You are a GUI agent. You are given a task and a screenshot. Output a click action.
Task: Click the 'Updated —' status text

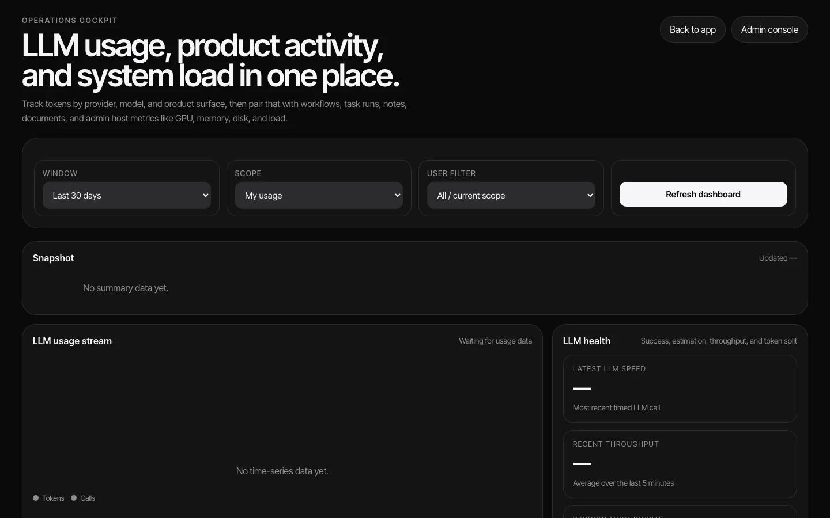pos(778,258)
